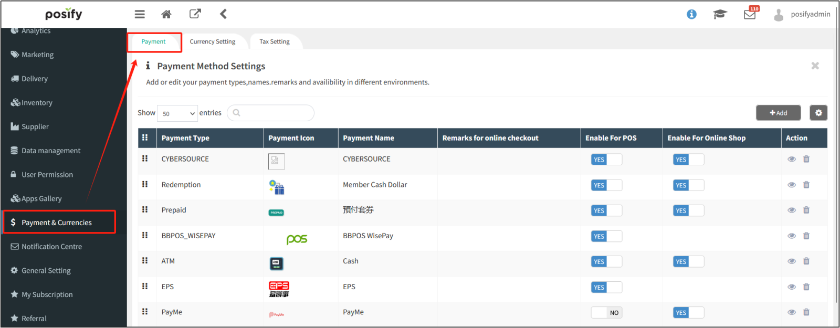Open the Show entries dropdown
The height and width of the screenshot is (328, 840).
point(177,113)
